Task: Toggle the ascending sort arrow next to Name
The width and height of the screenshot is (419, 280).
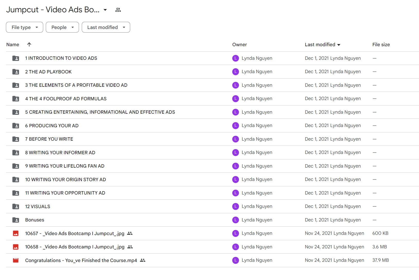Action: tap(29, 44)
